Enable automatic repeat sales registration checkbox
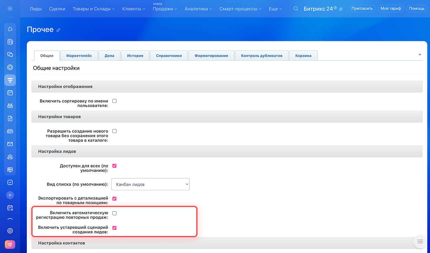This screenshot has width=430, height=253. 114,213
